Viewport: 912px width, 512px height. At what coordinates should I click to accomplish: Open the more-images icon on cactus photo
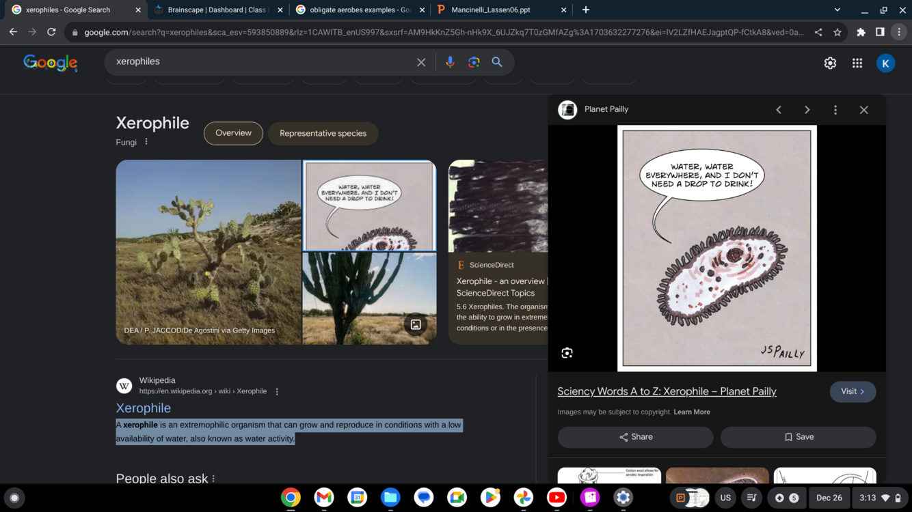point(416,324)
